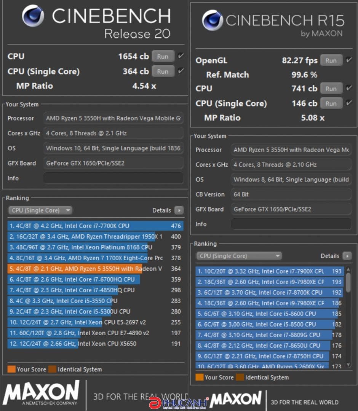The image size is (358, 411).
Task: Select R15 ranking row 2 Core i9-7980XE
Action: (x=270, y=282)
